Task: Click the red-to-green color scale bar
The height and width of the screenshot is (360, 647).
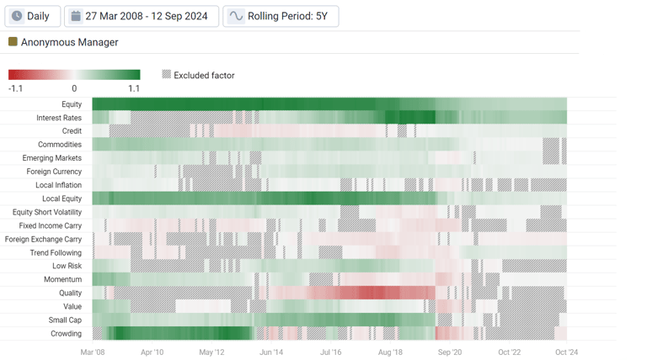Action: pyautogui.click(x=74, y=75)
